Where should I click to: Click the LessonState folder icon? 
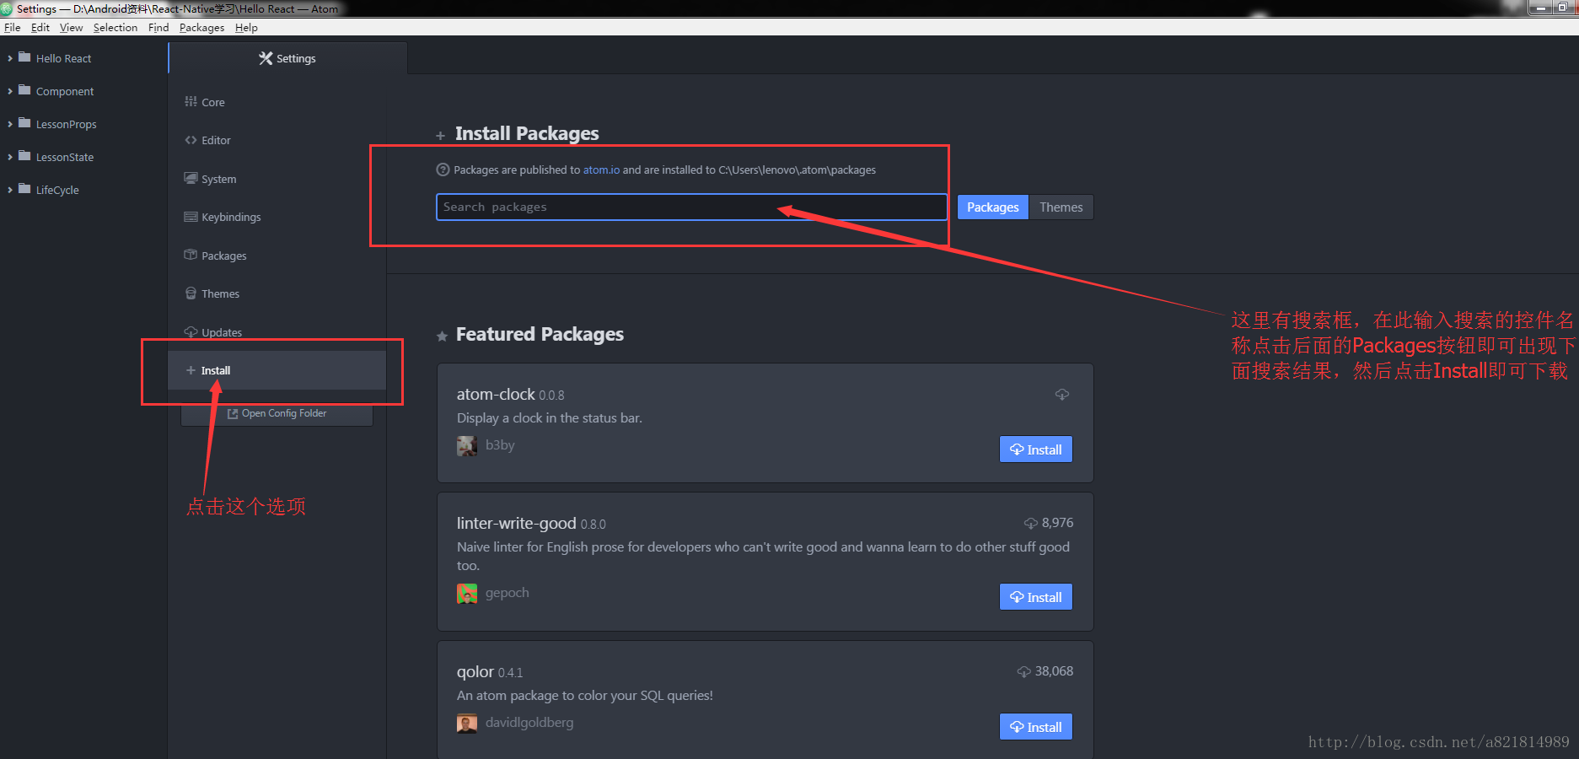(24, 156)
